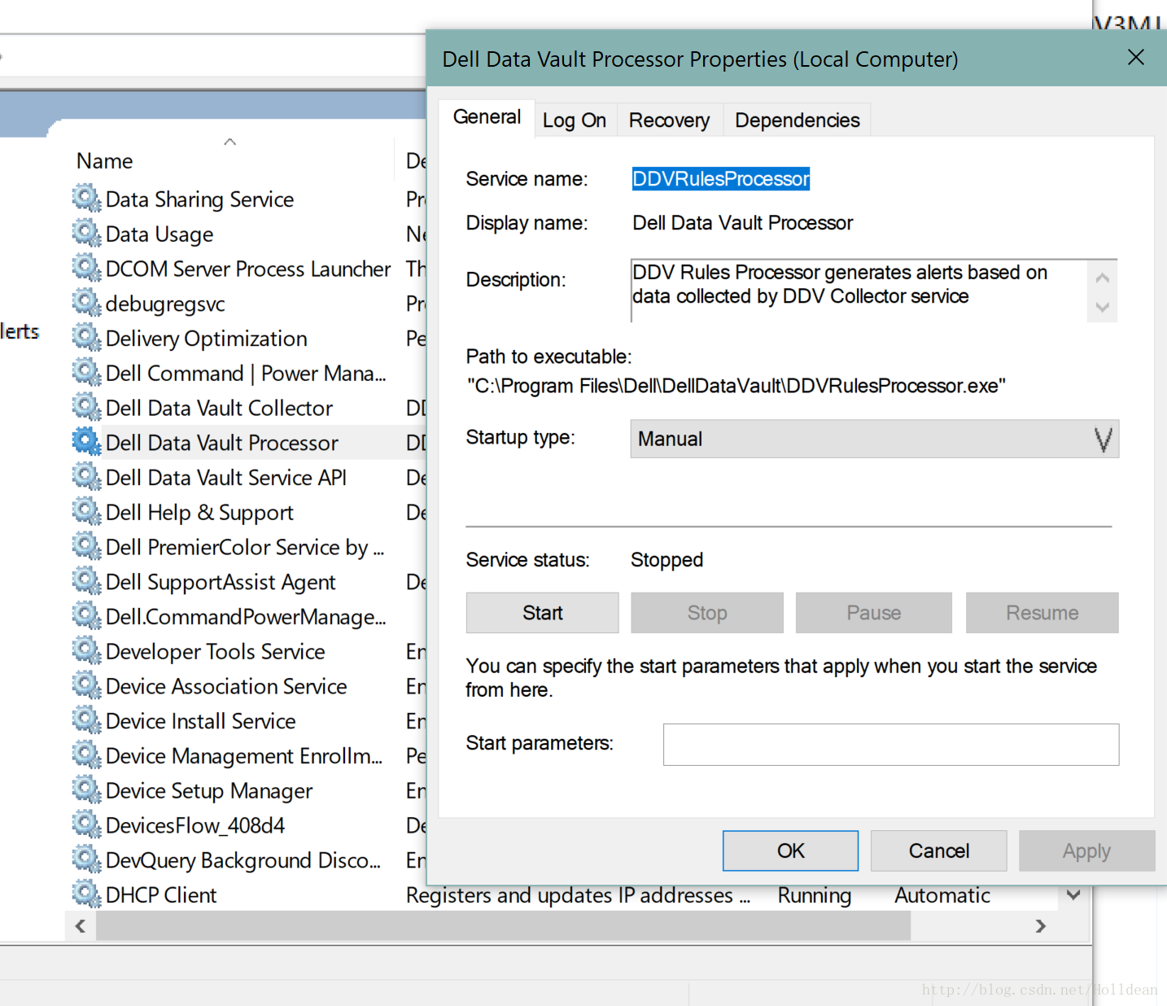
Task: Click the Stop service button
Action: tap(707, 613)
